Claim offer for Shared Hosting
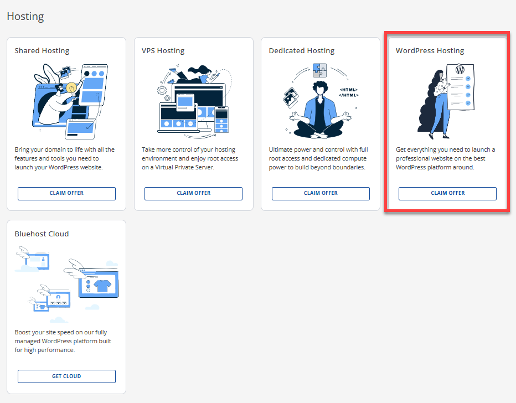The height and width of the screenshot is (403, 516). 66,193
